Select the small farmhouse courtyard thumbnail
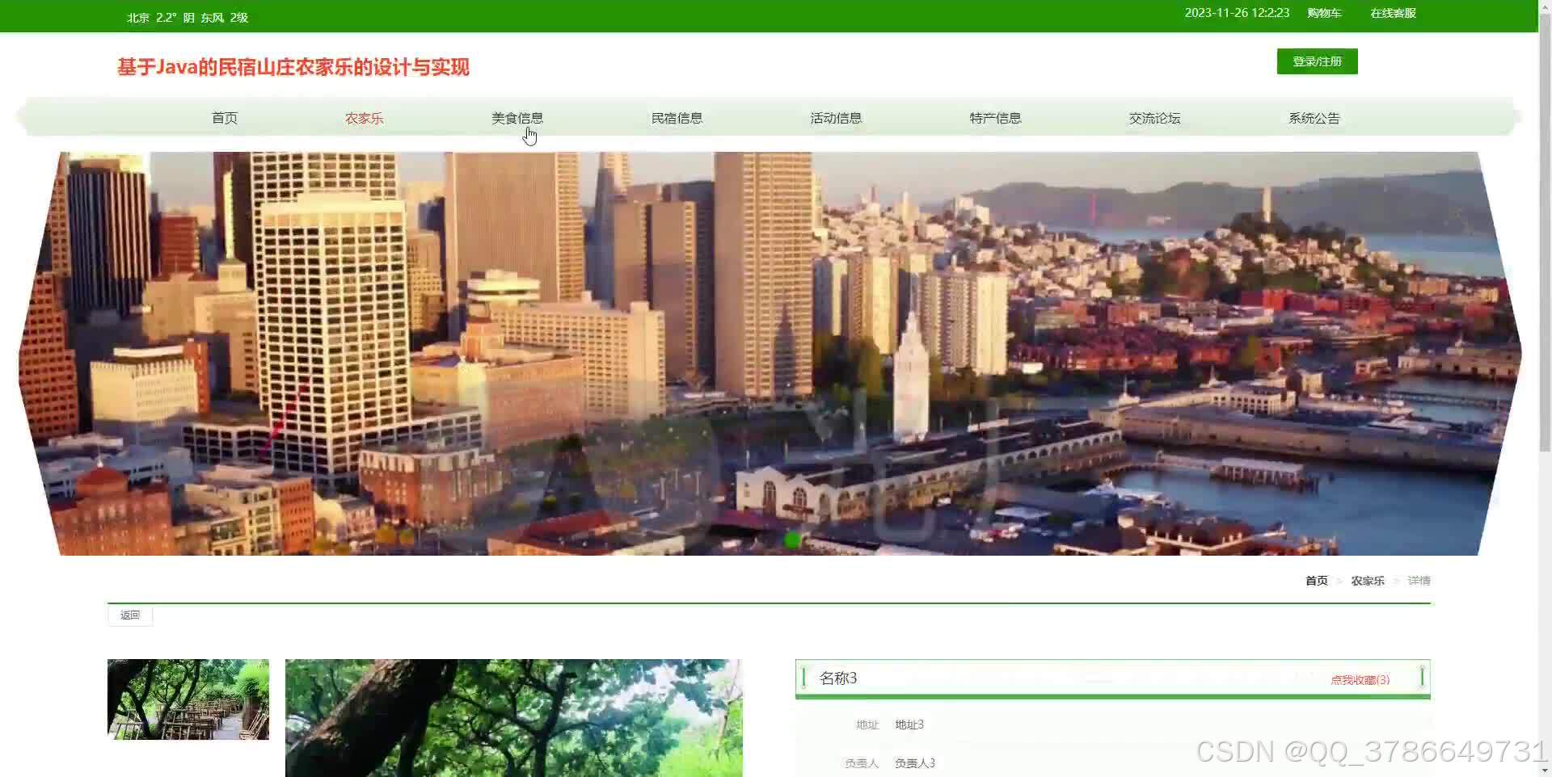Screen dimensions: 1552x777 188,699
